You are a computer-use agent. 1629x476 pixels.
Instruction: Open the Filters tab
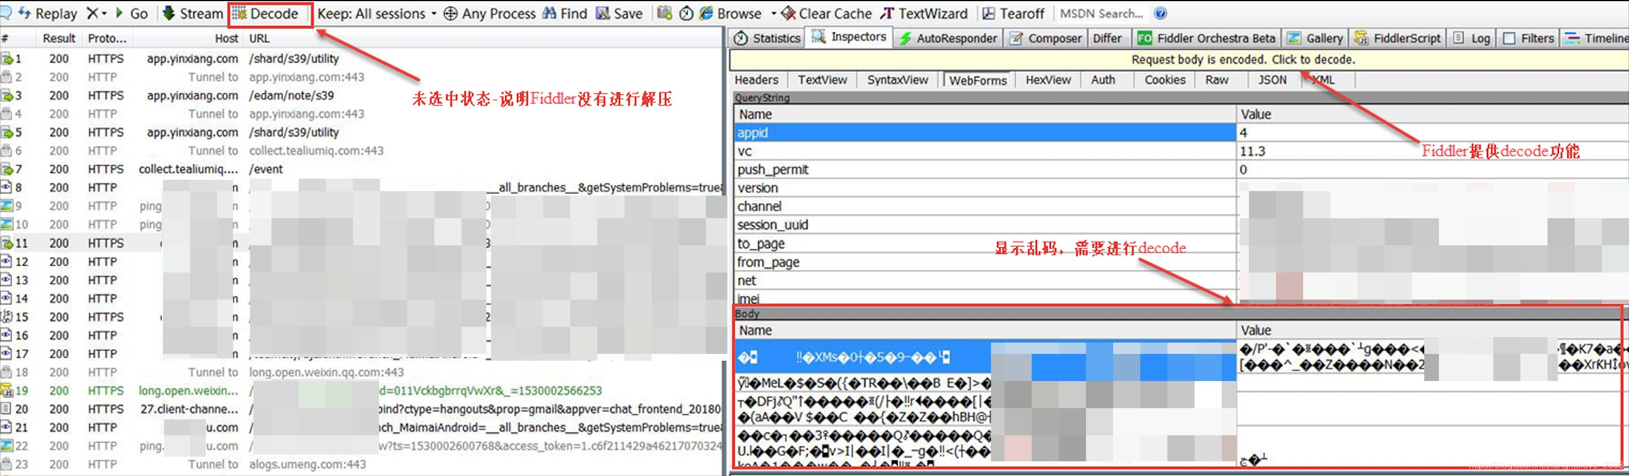point(1528,38)
